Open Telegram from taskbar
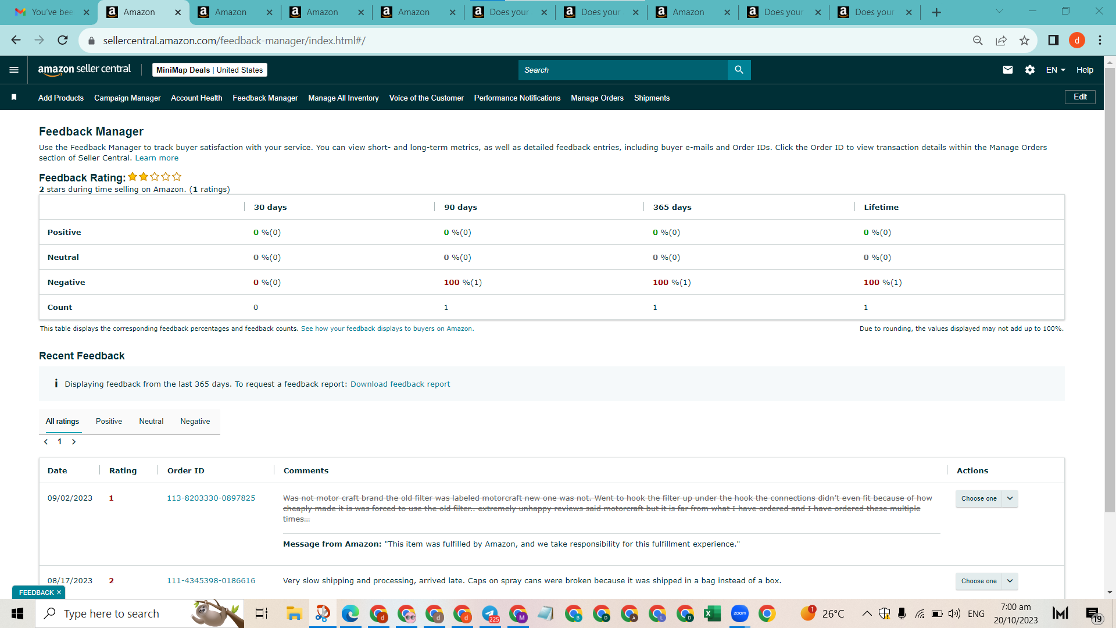The width and height of the screenshot is (1116, 628). pos(490,613)
